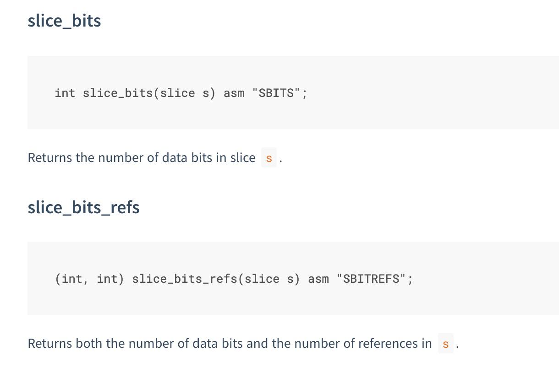
Task: Select inline code s after 'references in'
Action: pyautogui.click(x=445, y=344)
